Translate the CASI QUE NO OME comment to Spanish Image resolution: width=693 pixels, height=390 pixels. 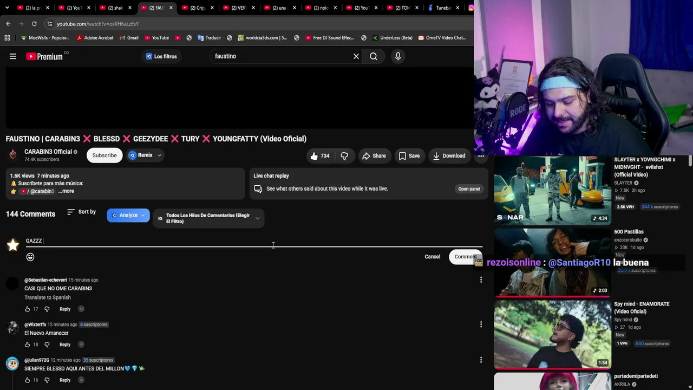tap(48, 297)
